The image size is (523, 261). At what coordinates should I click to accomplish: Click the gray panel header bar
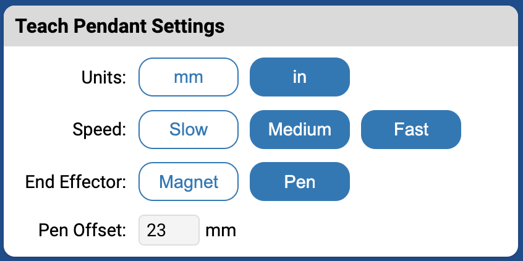click(371, 27)
